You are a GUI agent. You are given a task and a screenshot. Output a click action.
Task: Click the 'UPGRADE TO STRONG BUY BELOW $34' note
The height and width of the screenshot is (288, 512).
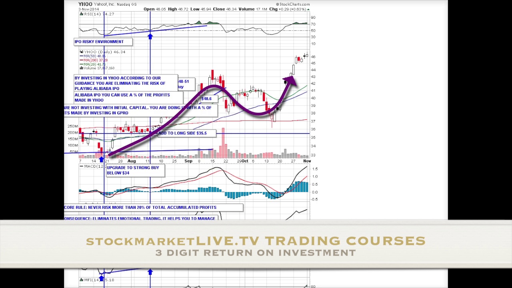click(x=135, y=170)
